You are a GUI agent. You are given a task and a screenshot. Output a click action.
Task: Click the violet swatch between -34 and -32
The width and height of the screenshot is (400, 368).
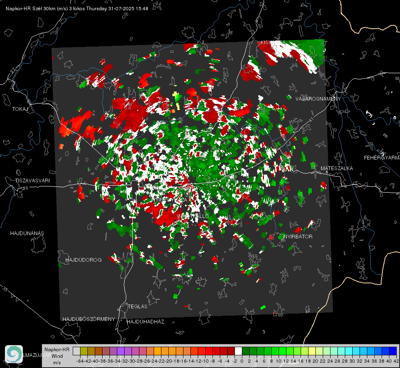pyautogui.click(x=121, y=351)
